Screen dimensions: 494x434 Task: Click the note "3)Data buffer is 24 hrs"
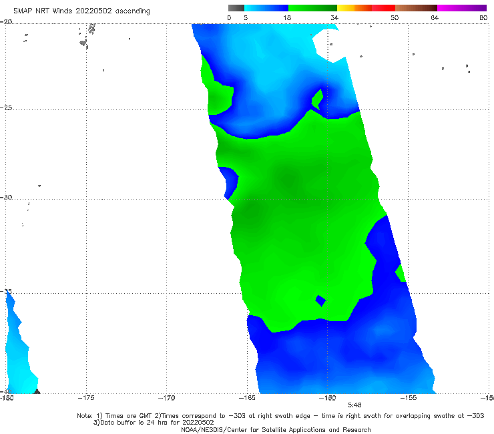154,423
